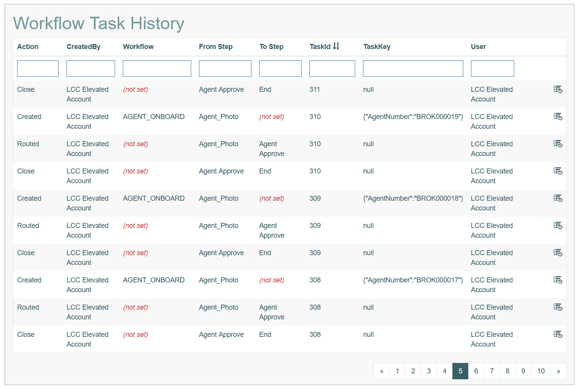
Task: Sort table by To Step header
Action: [271, 47]
